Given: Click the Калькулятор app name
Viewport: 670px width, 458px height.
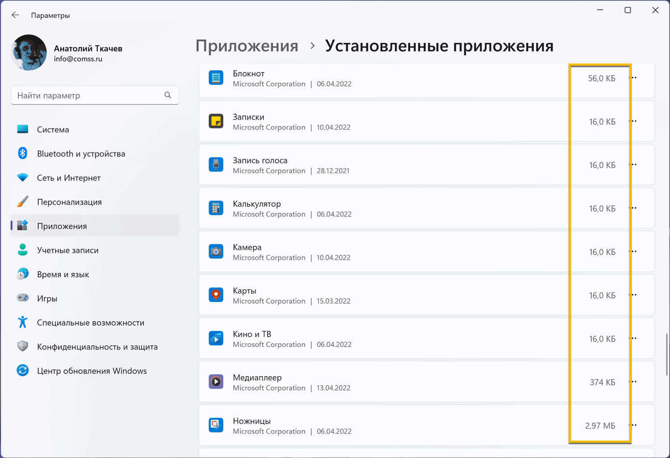Looking at the screenshot, I should tap(257, 204).
